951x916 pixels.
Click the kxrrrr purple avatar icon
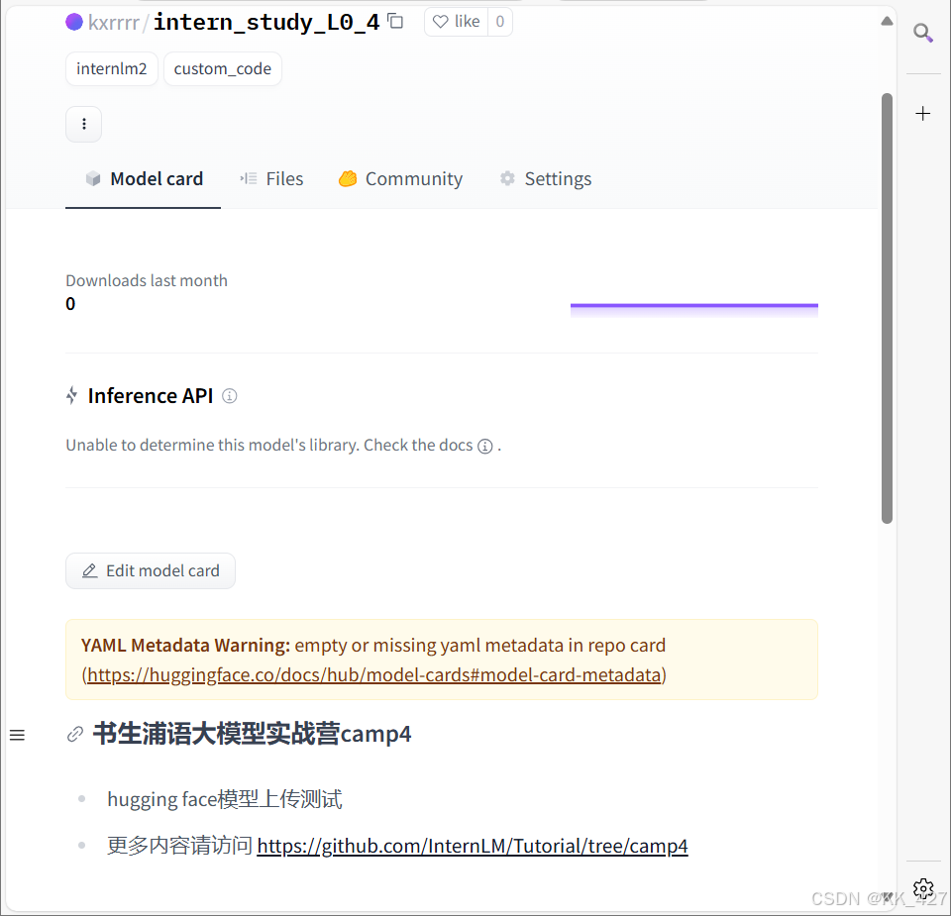[74, 23]
